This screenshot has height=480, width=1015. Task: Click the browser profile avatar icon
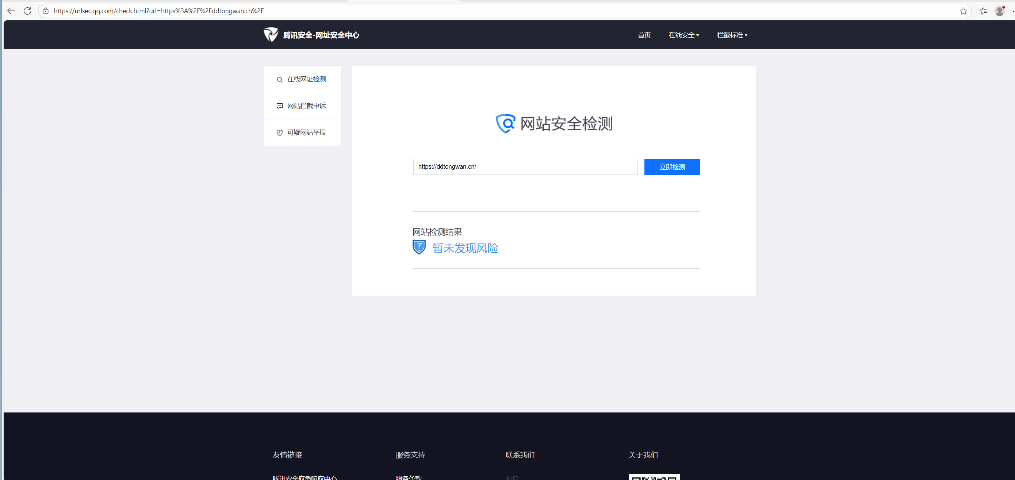click(999, 11)
